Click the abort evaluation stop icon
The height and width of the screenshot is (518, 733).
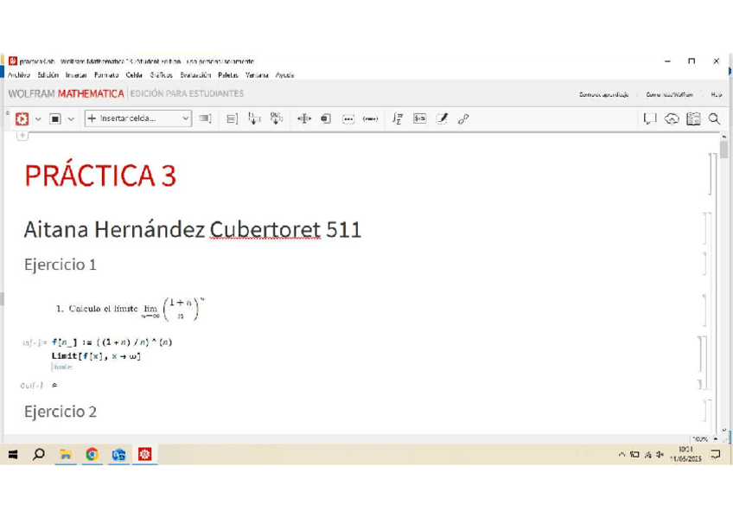point(55,118)
